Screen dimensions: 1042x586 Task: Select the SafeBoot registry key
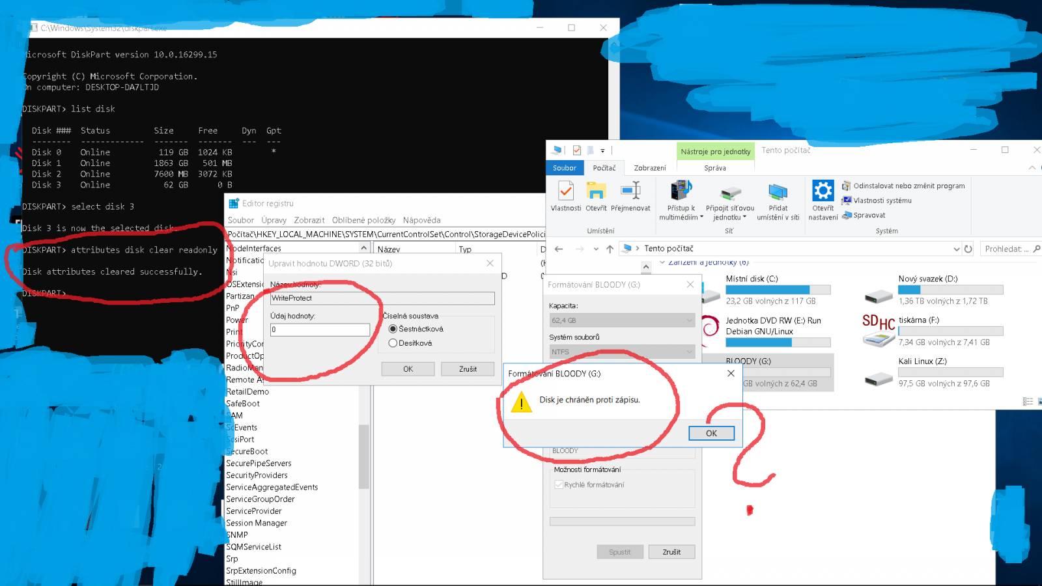point(242,404)
